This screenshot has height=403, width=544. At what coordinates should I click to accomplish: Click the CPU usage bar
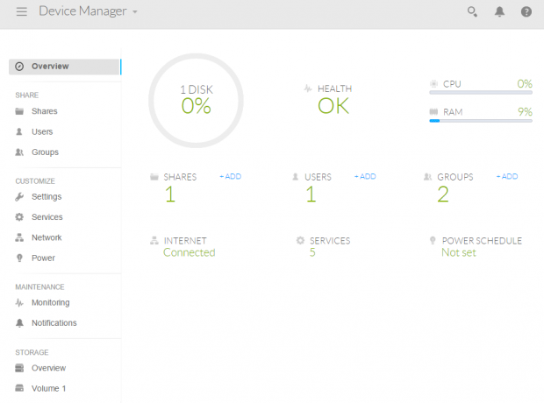[x=481, y=93]
